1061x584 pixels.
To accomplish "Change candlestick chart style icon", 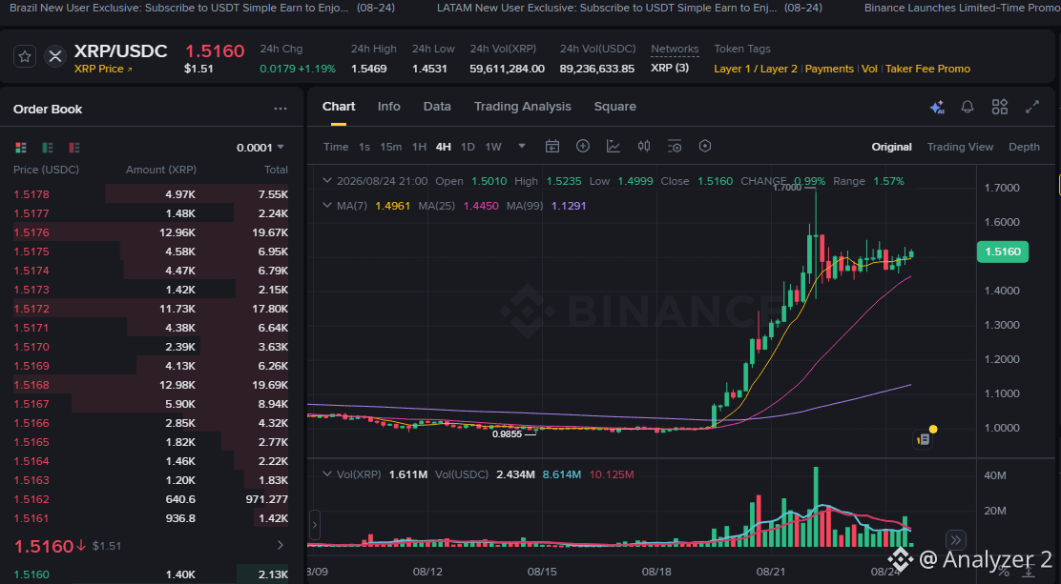I will (x=643, y=146).
